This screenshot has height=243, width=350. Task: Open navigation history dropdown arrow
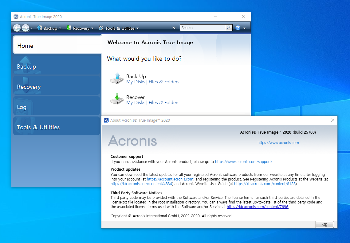31,28
